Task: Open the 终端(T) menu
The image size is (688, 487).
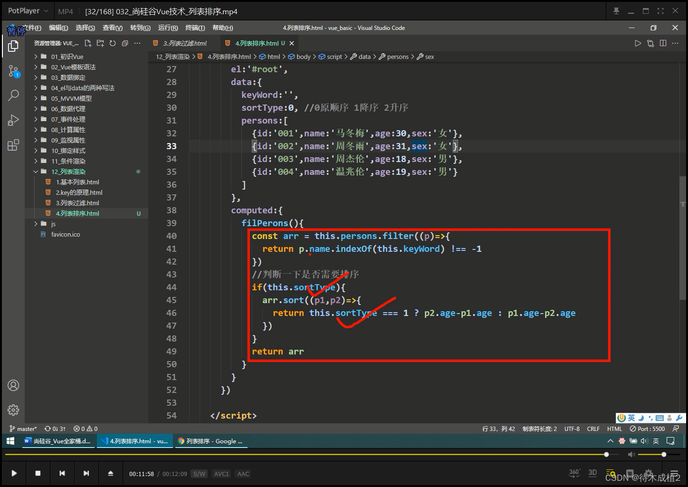Action: tap(195, 28)
